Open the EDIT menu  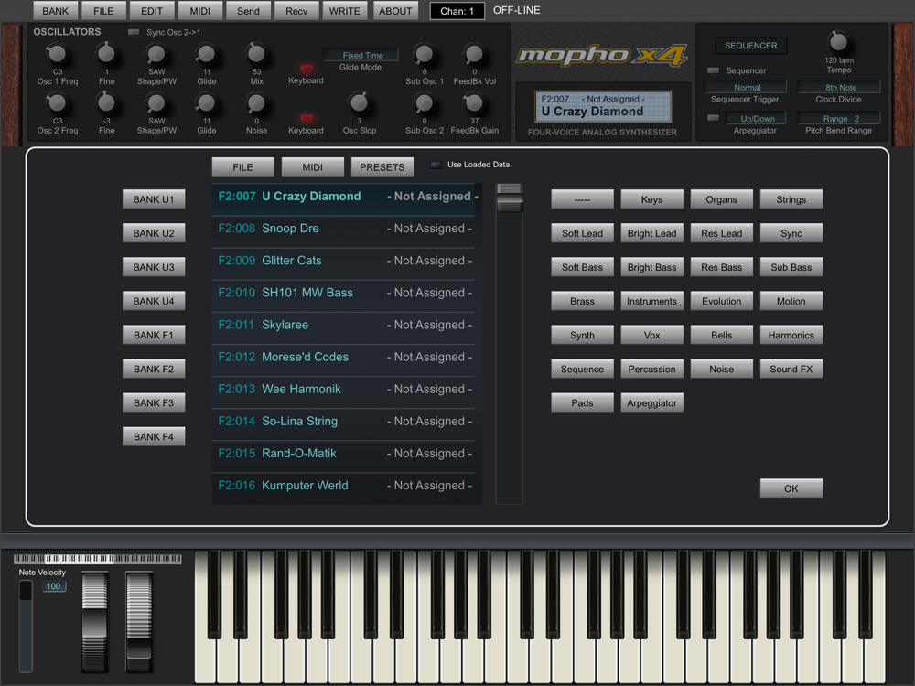tap(152, 11)
